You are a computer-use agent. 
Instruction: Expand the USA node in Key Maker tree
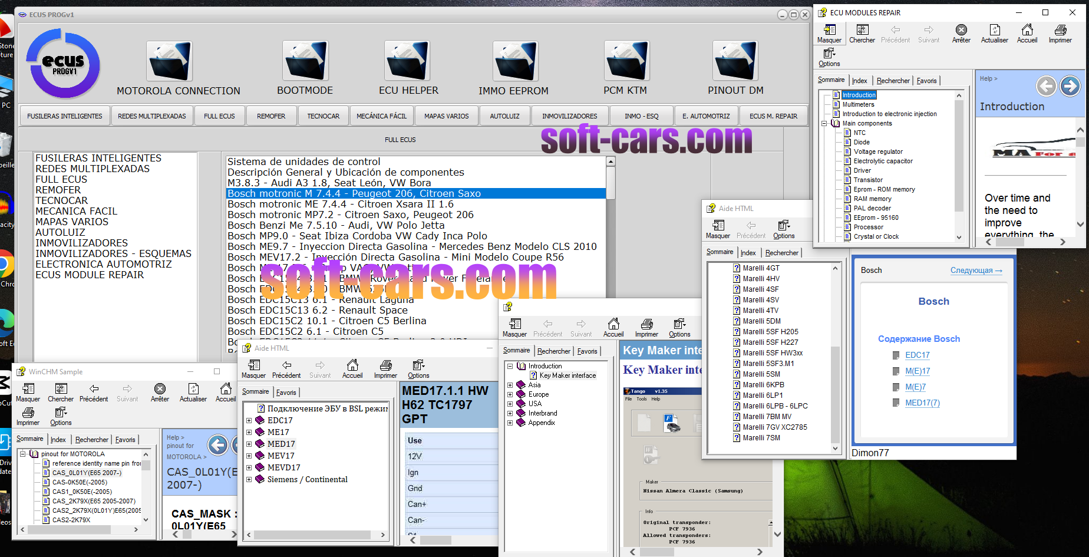510,404
